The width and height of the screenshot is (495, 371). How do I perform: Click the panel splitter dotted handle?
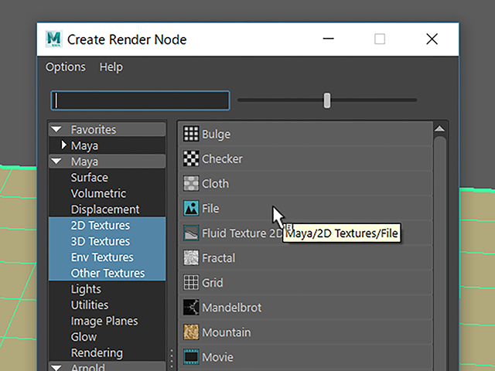click(x=172, y=359)
